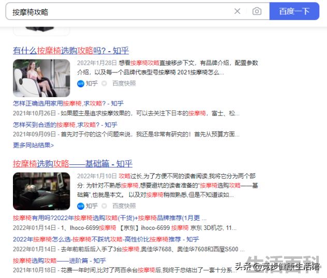
Task: Click the 知乎 source name under second result
Action: tap(92, 206)
